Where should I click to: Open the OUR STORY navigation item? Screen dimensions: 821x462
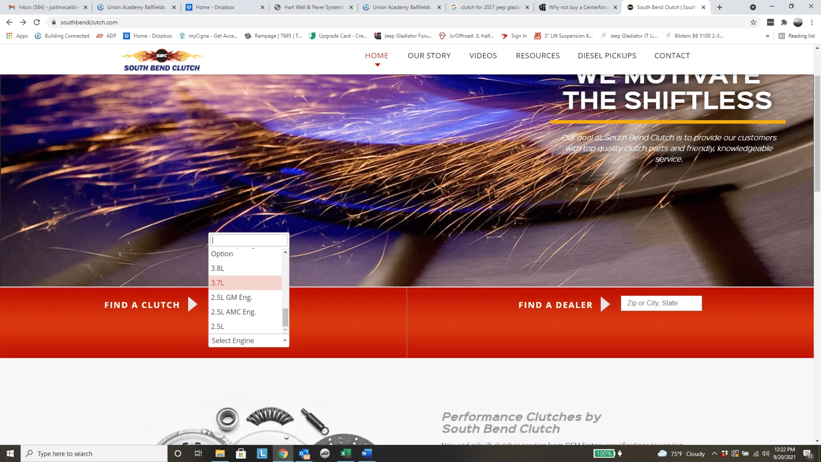[429, 55]
